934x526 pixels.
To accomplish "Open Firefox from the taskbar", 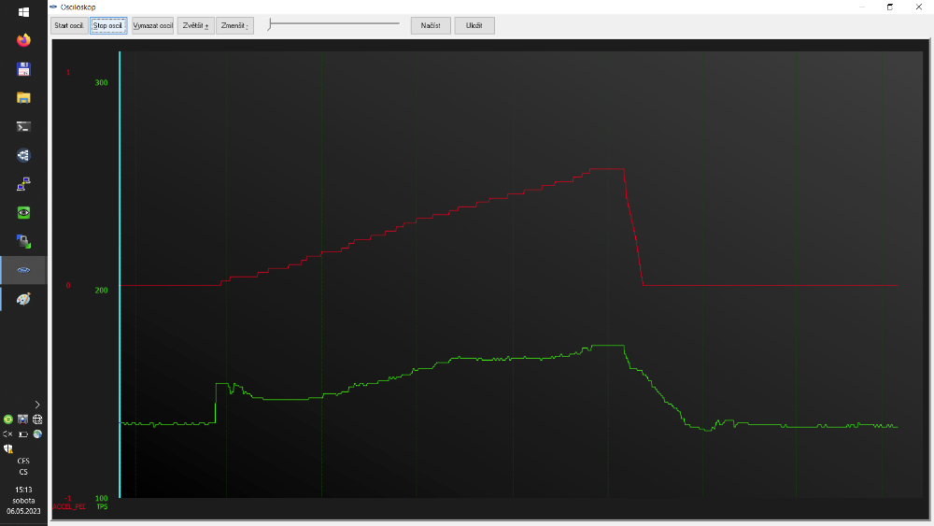I will (x=23, y=40).
